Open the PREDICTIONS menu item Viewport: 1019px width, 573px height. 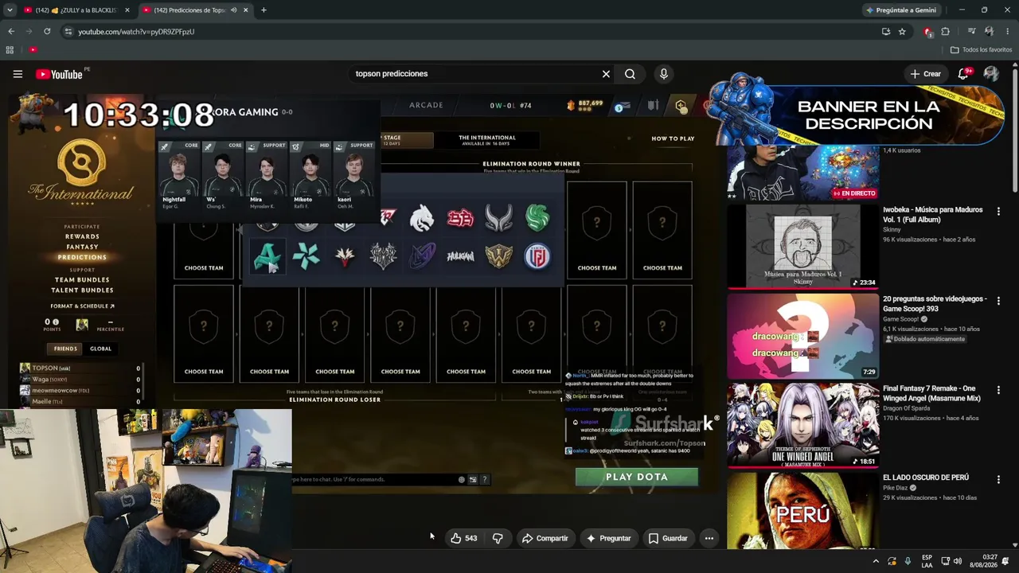pos(82,257)
